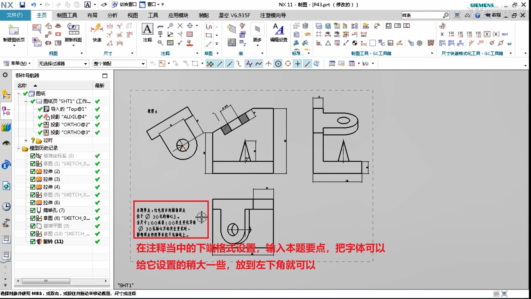Open the 整个装配 scope dropdown
Screen dimensions: 531x299
coord(143,63)
